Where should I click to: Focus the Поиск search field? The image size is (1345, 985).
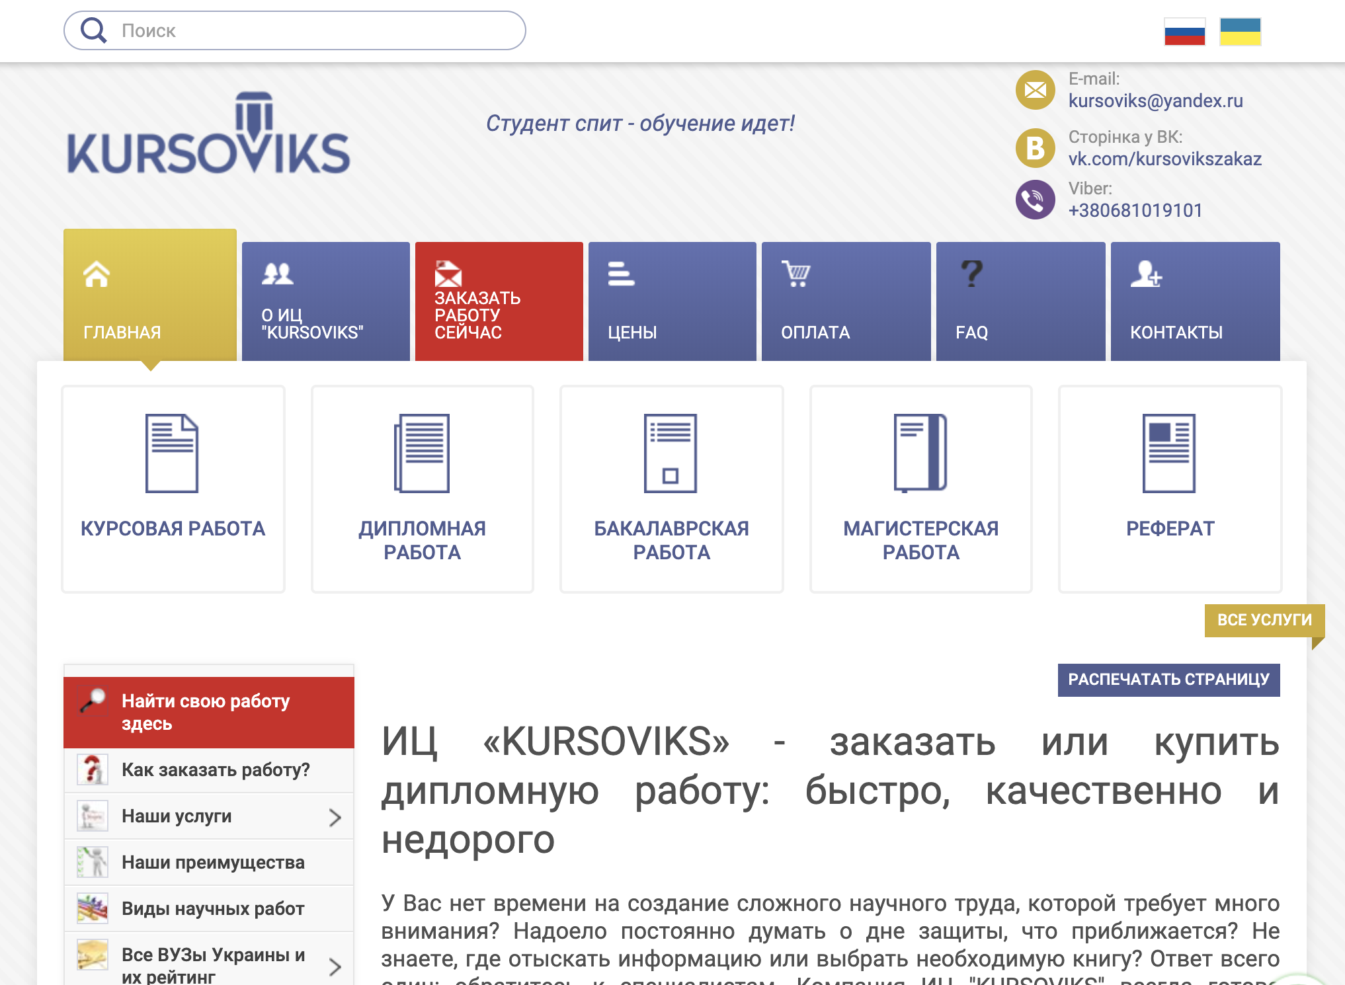295,30
